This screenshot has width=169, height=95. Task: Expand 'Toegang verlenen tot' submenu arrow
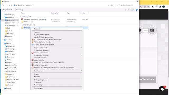pyautogui.click(x=81, y=48)
